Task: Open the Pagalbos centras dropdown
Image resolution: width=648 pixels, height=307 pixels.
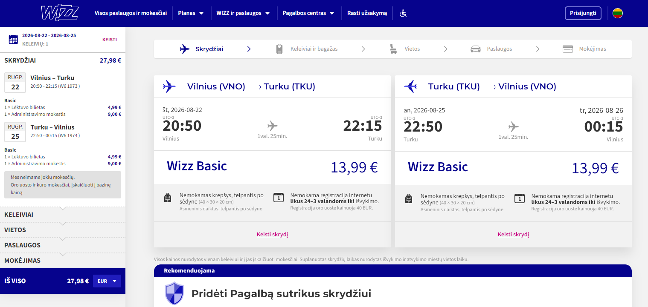Action: coord(308,13)
